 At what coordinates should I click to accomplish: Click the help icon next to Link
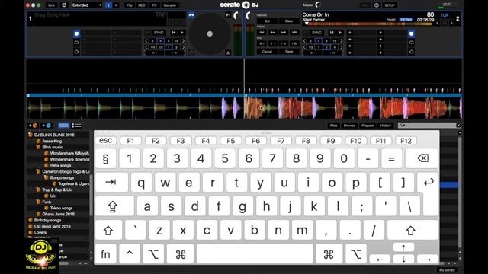click(64, 5)
